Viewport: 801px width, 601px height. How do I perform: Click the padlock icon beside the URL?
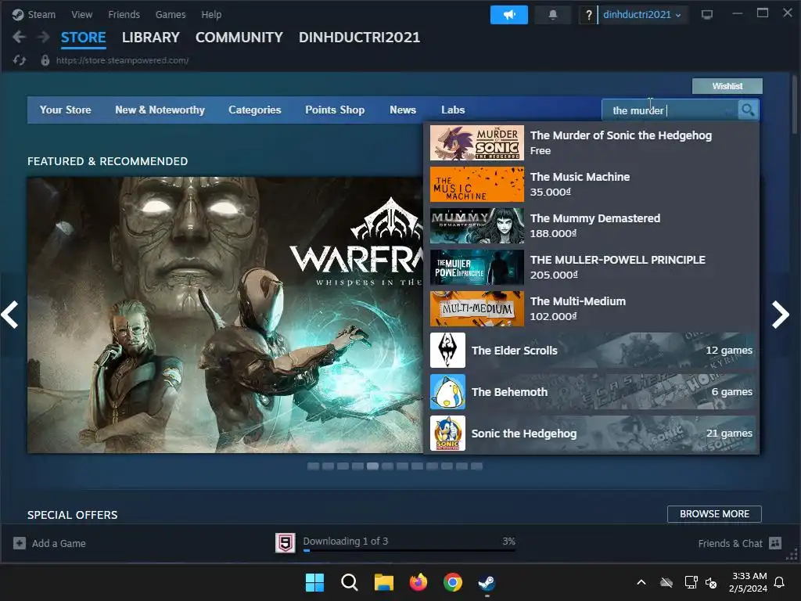coord(45,60)
